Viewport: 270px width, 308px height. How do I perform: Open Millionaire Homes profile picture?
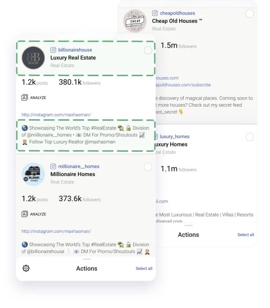(x=33, y=174)
